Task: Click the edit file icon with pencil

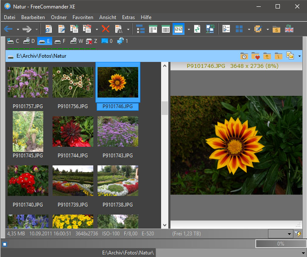Action: (x=61, y=29)
